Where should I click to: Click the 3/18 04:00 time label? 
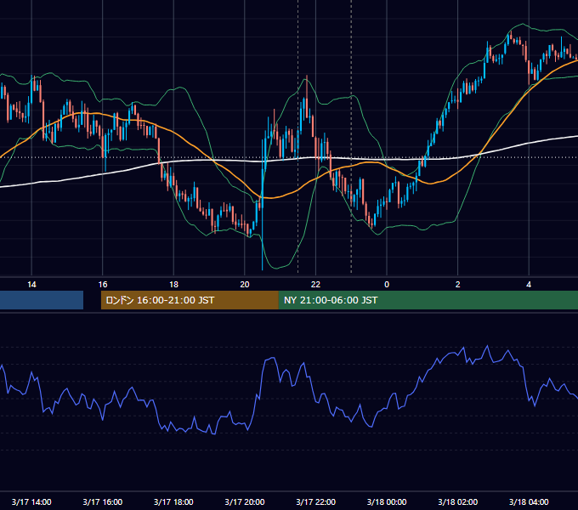click(529, 501)
